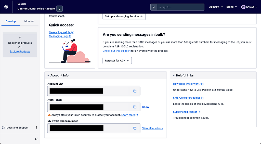The height and width of the screenshot is (144, 261).
Task: Click Set up a Messaging Service button
Action: pyautogui.click(x=124, y=16)
